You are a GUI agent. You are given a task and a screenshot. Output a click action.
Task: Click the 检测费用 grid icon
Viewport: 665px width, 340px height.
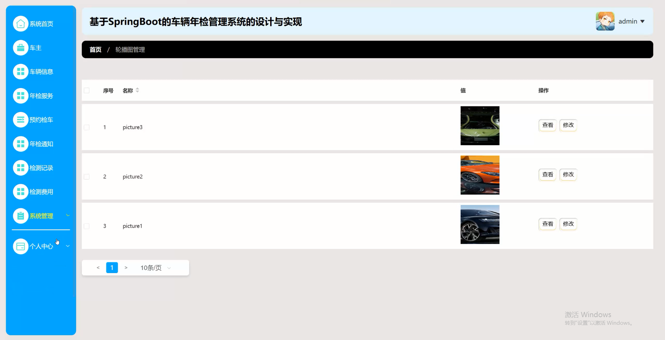point(20,192)
